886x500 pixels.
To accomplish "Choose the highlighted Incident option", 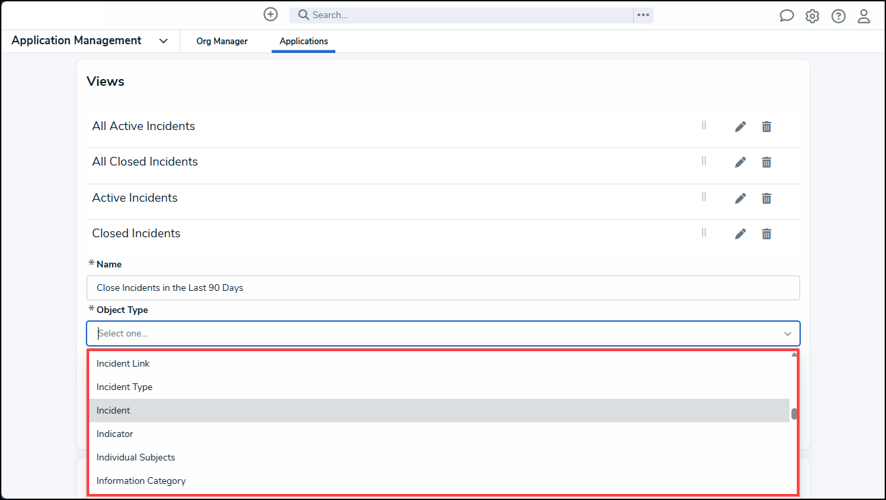I will point(439,410).
